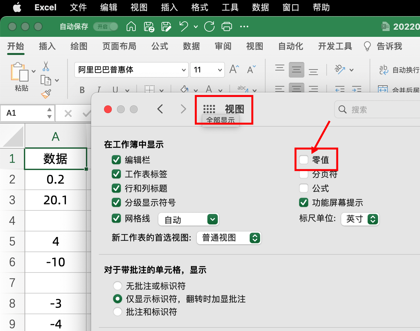Open the 页面布局 ribbon tab
The width and height of the screenshot is (420, 331).
pos(119,46)
